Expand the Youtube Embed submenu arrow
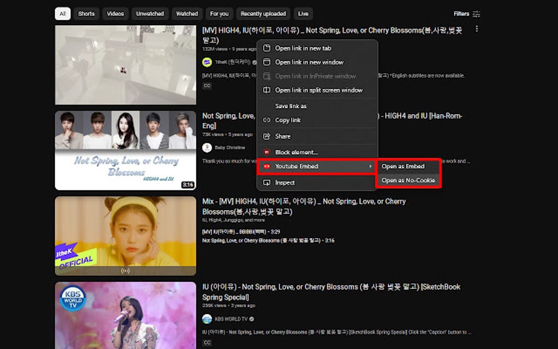Viewport: 558px width, 349px height. coord(370,166)
